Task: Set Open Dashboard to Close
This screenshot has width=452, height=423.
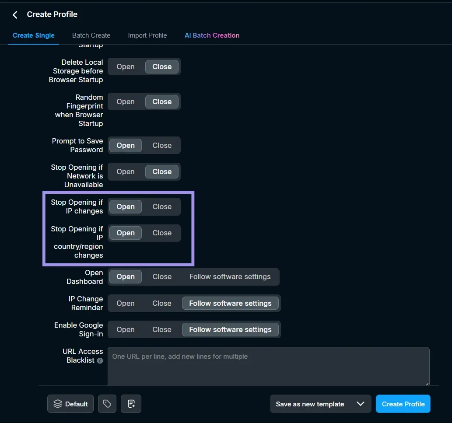Action: [162, 276]
